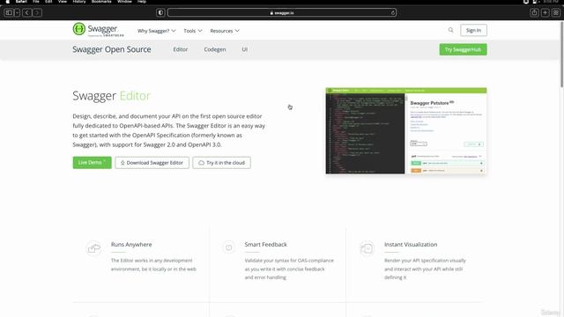564x317 pixels.
Task: Open the Window menu
Action: point(124,2)
